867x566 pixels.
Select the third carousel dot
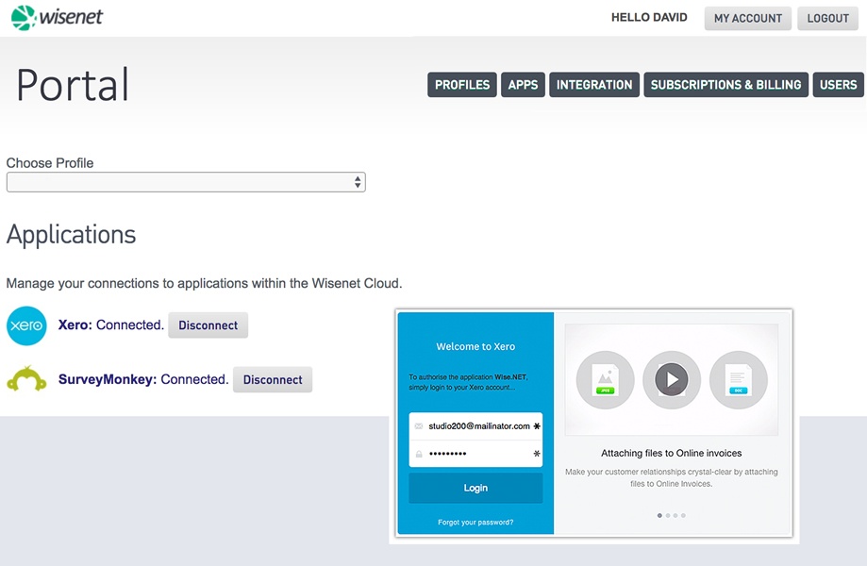[x=675, y=515]
